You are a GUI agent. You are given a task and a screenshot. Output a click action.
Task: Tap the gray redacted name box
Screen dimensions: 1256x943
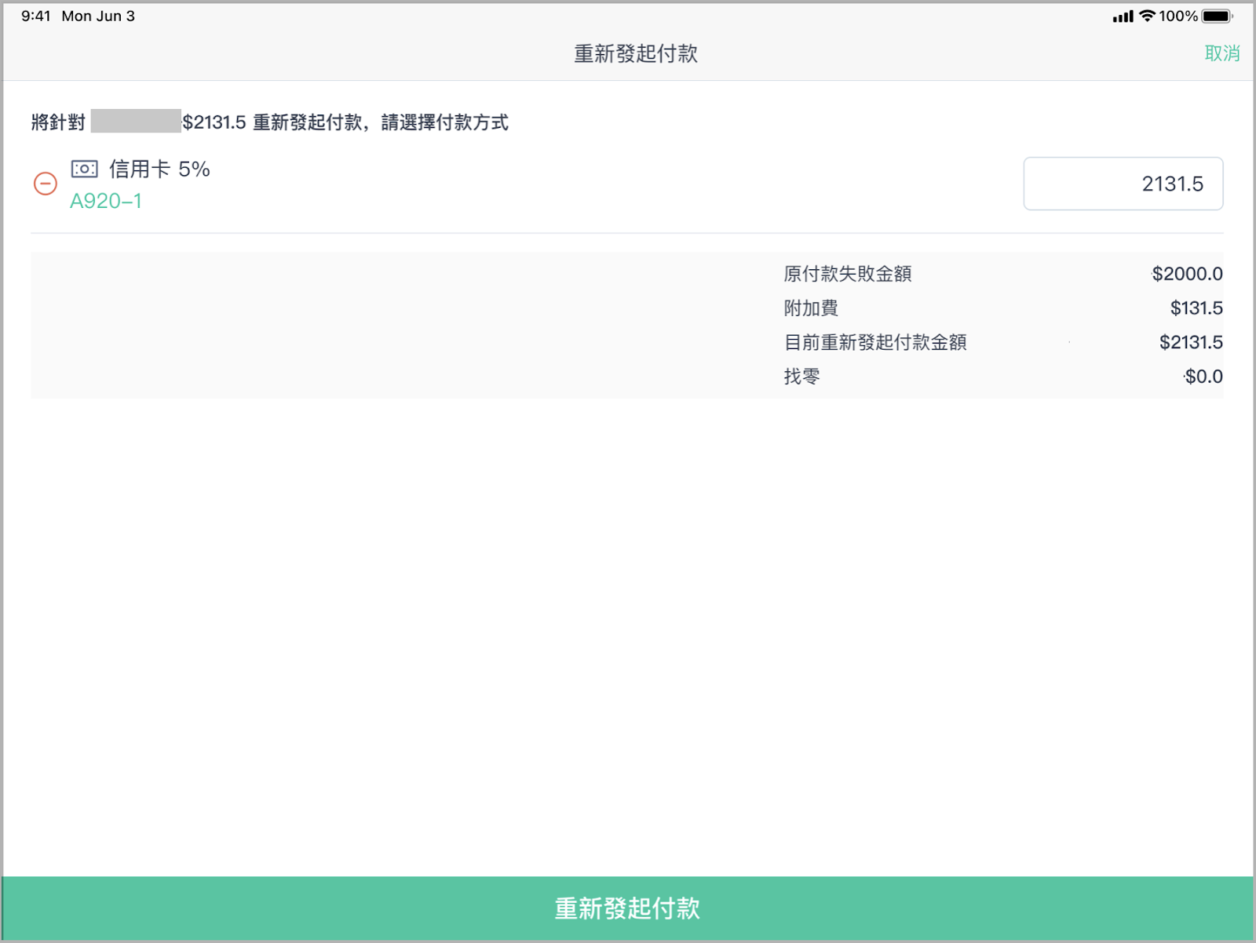pos(136,122)
